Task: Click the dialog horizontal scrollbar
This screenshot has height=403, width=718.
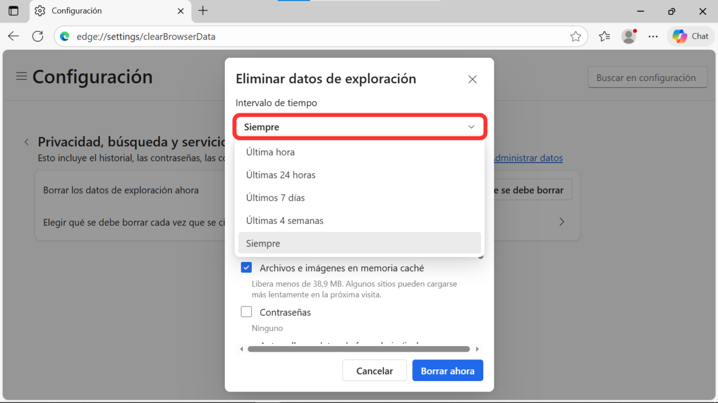Action: click(x=358, y=349)
